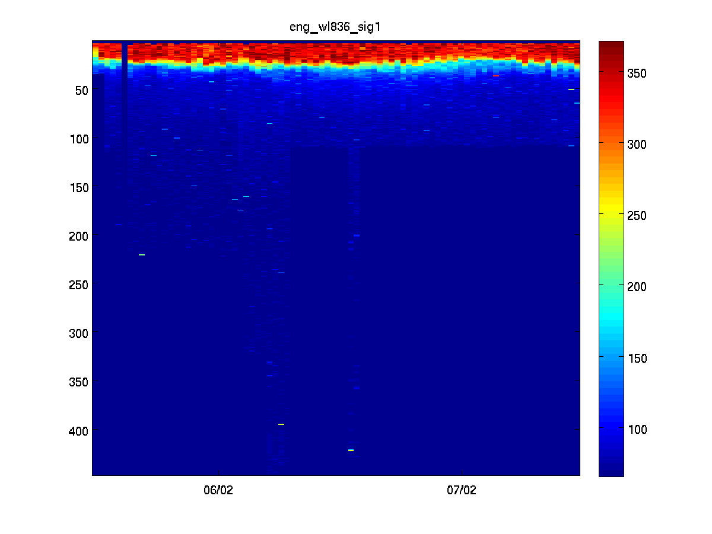
Task: Select the y-axis label 100
Action: tap(80, 139)
